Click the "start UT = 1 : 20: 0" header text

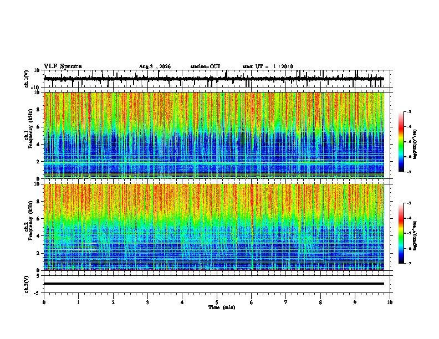point(268,66)
